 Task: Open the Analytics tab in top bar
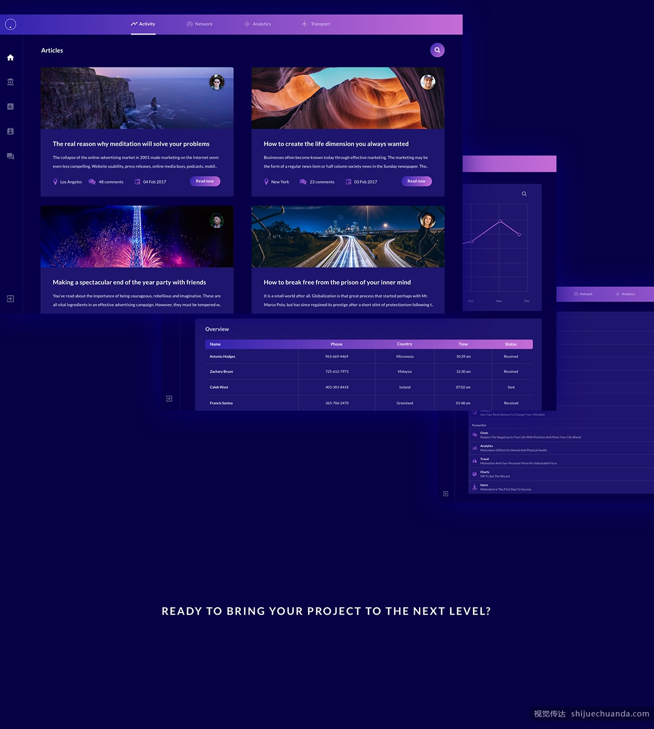257,24
